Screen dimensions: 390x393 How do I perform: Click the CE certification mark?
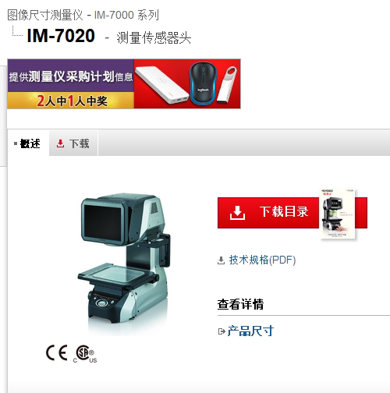[x=57, y=352]
